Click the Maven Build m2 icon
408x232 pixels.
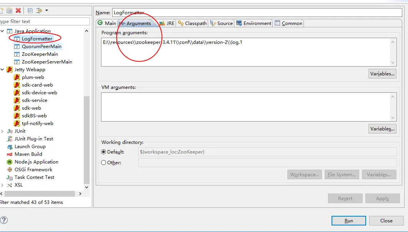pyautogui.click(x=10, y=154)
